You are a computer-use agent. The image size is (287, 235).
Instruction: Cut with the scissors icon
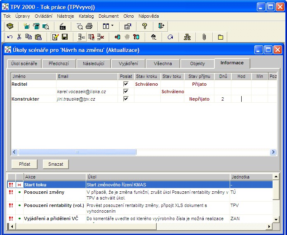click(x=19, y=37)
